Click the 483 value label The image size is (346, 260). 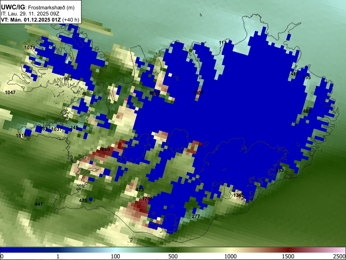[x=307, y=111]
